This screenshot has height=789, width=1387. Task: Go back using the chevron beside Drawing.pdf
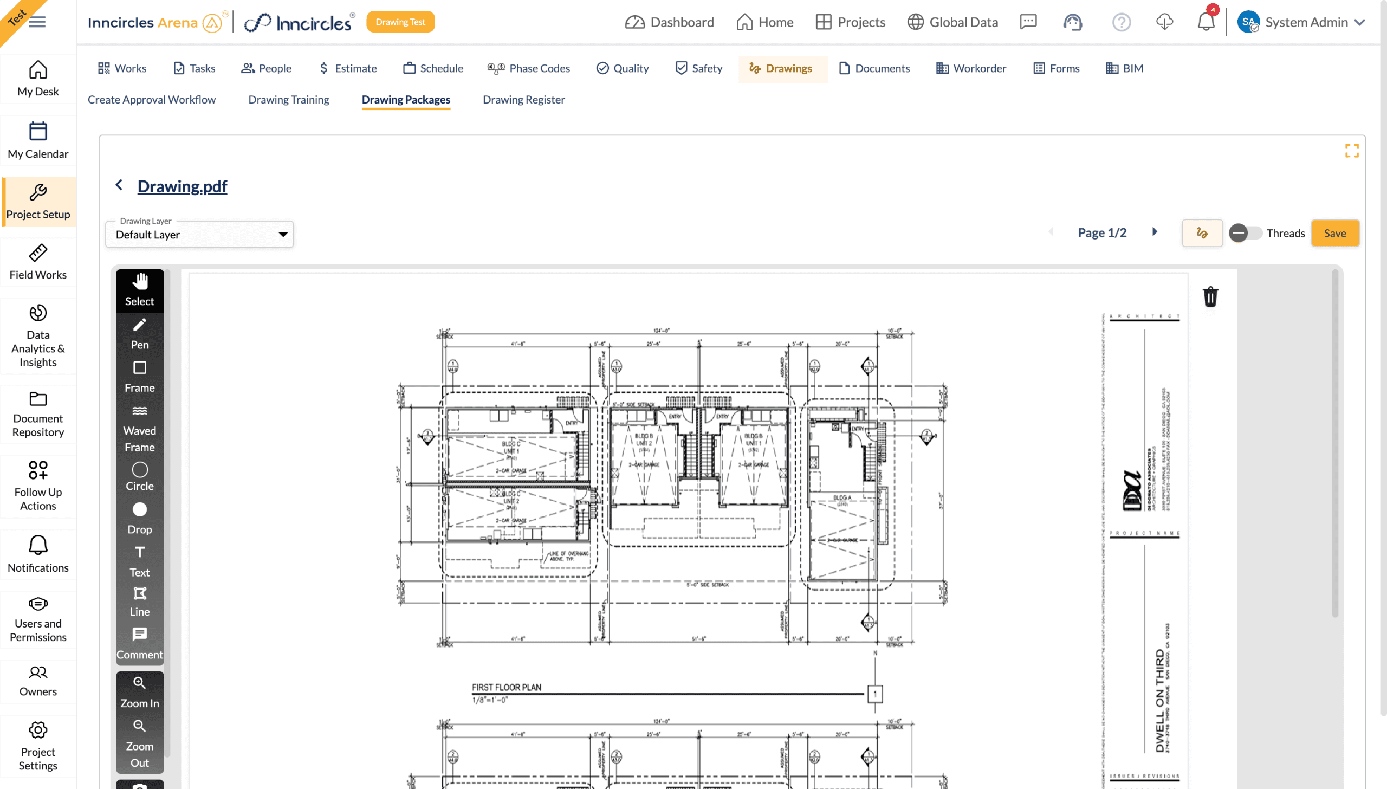119,185
